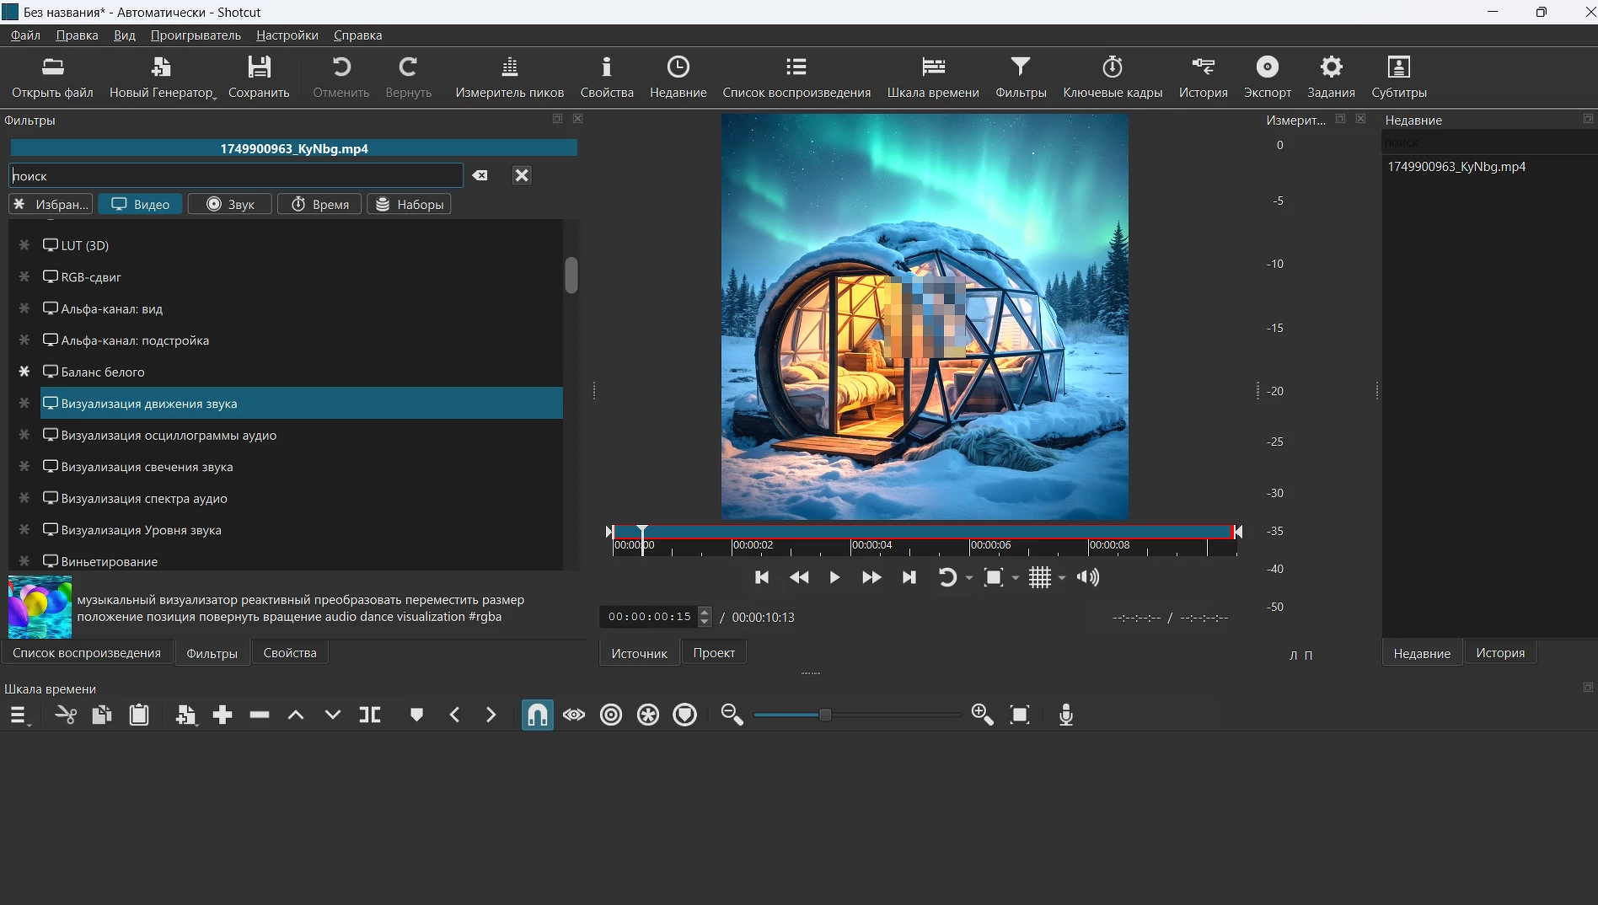Click the Export (Экспорт) toolbar icon

[x=1267, y=77]
